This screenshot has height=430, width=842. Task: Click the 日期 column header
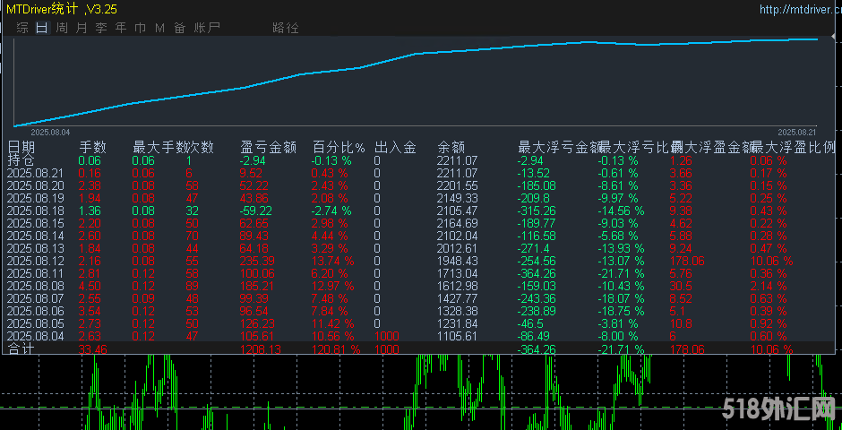pos(21,147)
